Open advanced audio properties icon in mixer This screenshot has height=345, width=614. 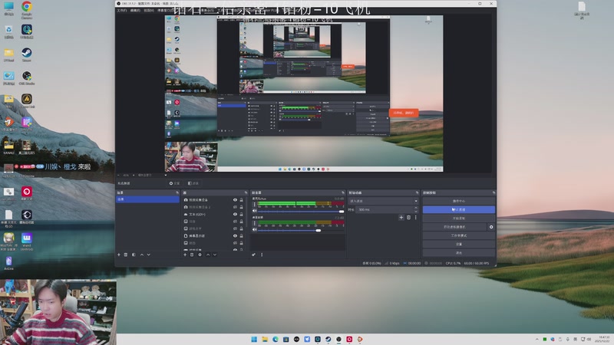254,255
